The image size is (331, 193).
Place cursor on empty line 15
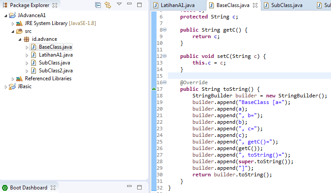click(x=249, y=76)
